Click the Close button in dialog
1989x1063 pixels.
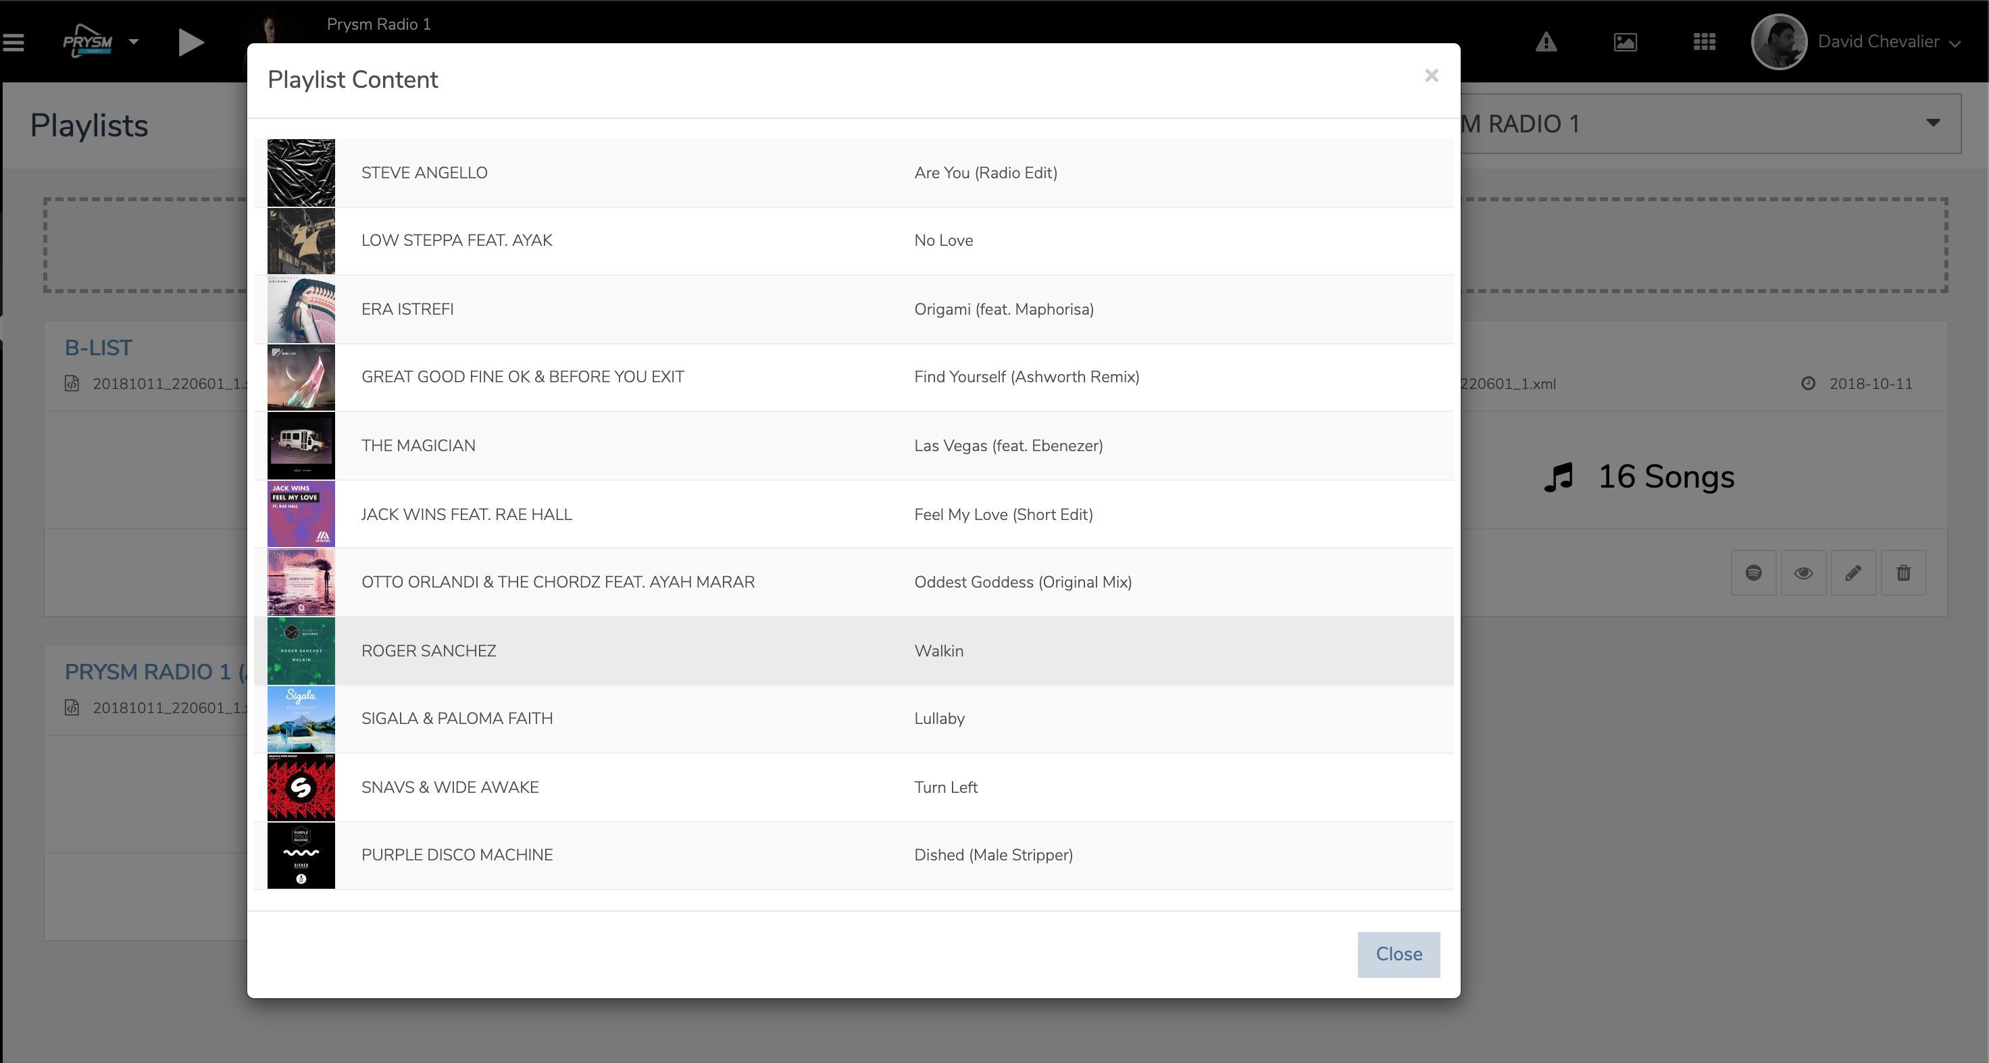coord(1399,954)
